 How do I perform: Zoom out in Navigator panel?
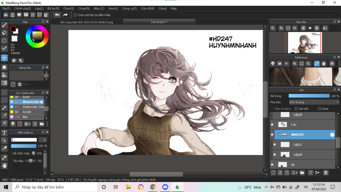pos(295,28)
